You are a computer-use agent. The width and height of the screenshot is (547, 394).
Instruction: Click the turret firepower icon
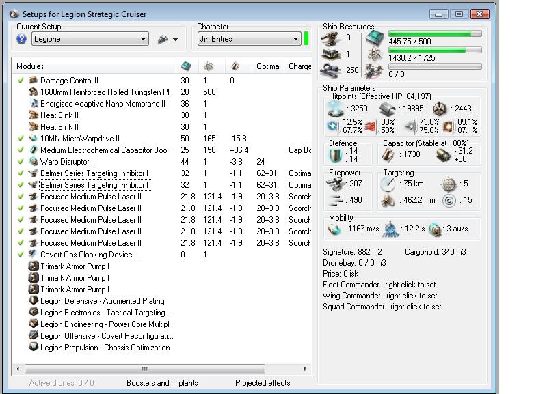click(334, 184)
